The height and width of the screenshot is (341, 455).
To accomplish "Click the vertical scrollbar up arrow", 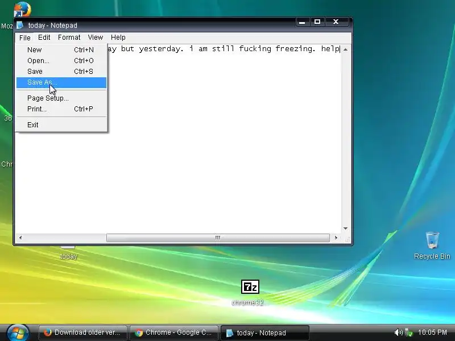I will coord(345,49).
